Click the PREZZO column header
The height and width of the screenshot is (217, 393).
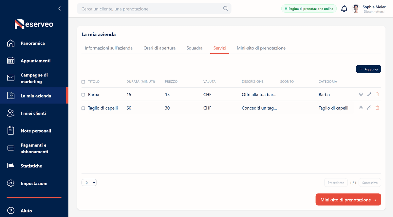pyautogui.click(x=171, y=81)
